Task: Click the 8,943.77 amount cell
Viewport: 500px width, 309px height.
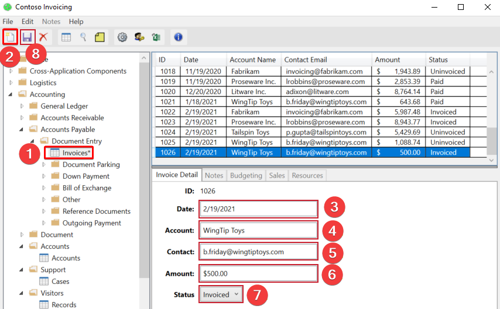Action: pyautogui.click(x=399, y=122)
